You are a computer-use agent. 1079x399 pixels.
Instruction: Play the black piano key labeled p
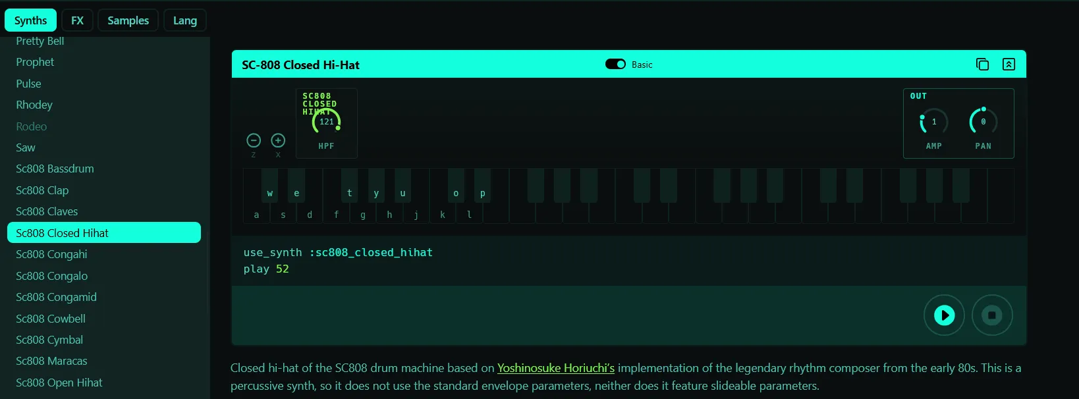point(482,186)
